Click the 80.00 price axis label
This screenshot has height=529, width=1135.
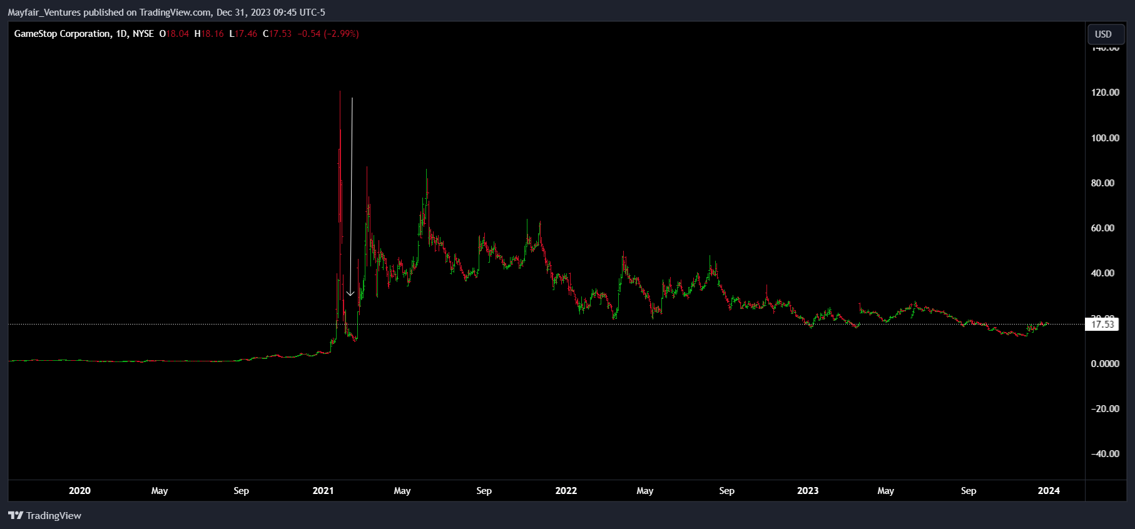(1102, 183)
